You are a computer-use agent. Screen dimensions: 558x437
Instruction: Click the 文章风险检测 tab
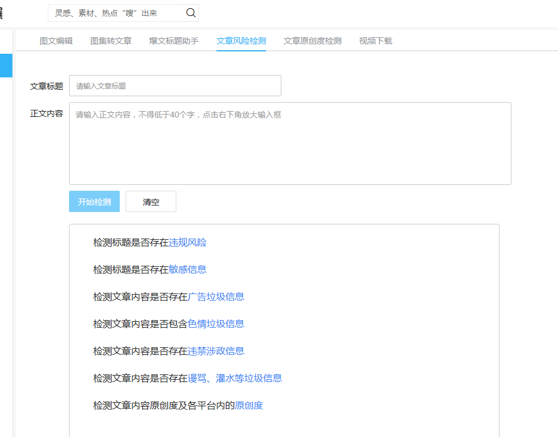[241, 41]
